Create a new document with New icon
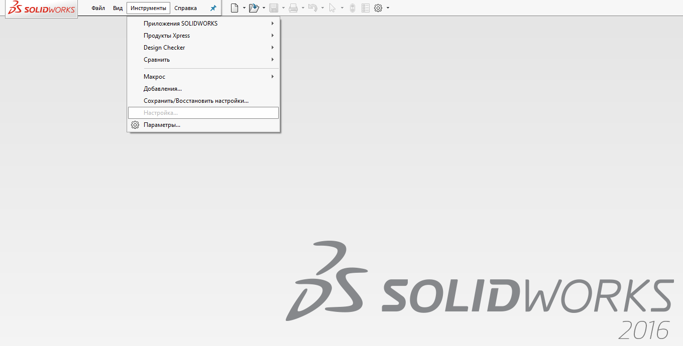 (x=234, y=8)
